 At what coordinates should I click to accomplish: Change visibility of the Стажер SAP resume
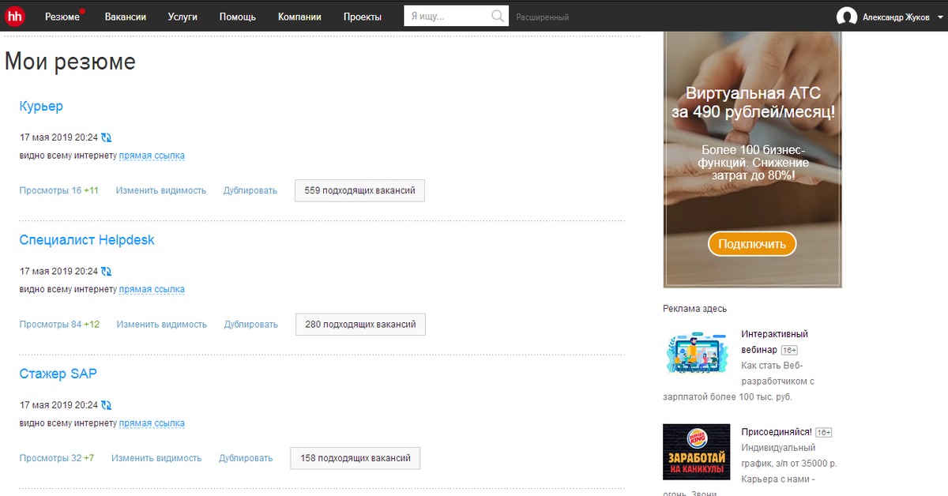[156, 458]
